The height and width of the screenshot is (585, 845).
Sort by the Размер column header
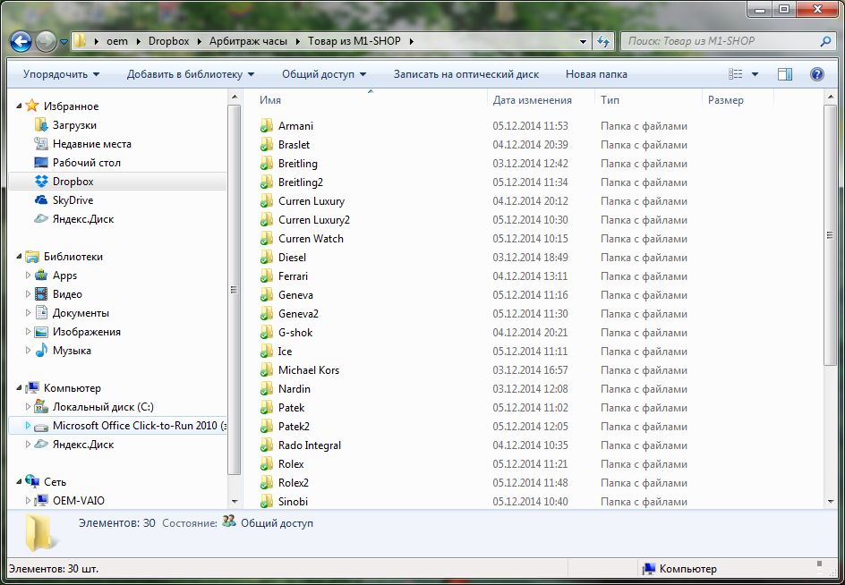point(738,100)
